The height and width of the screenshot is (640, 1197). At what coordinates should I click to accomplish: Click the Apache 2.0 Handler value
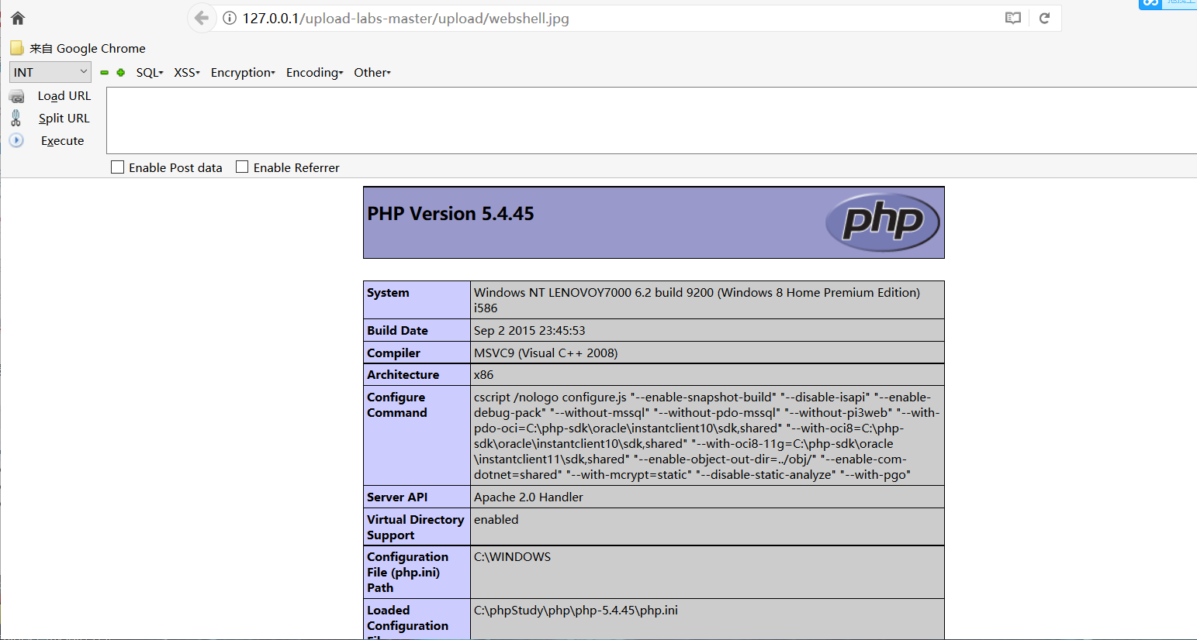528,497
